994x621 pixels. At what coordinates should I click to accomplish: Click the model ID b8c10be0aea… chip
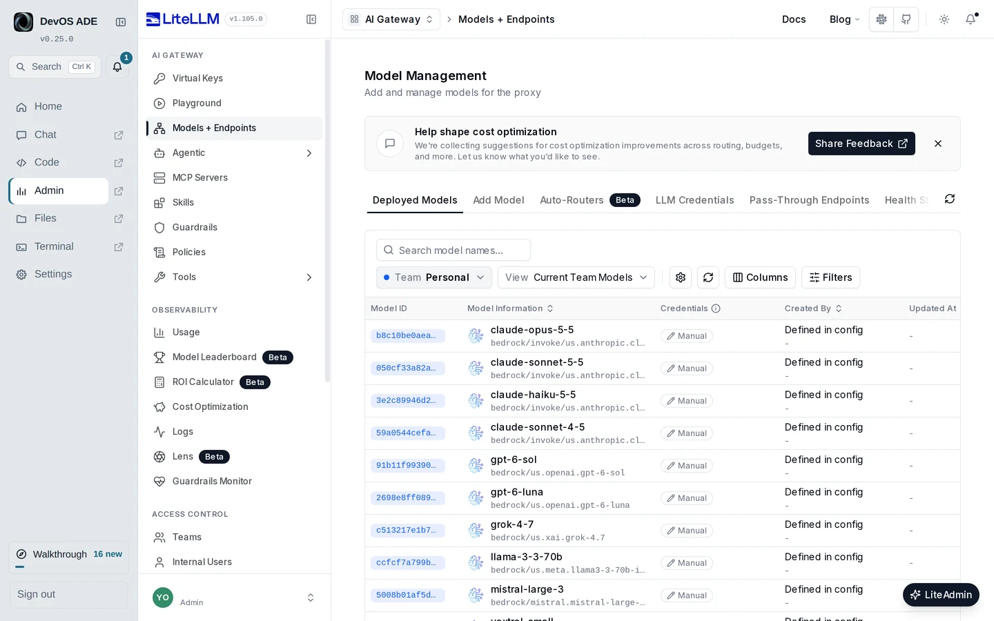(x=407, y=336)
